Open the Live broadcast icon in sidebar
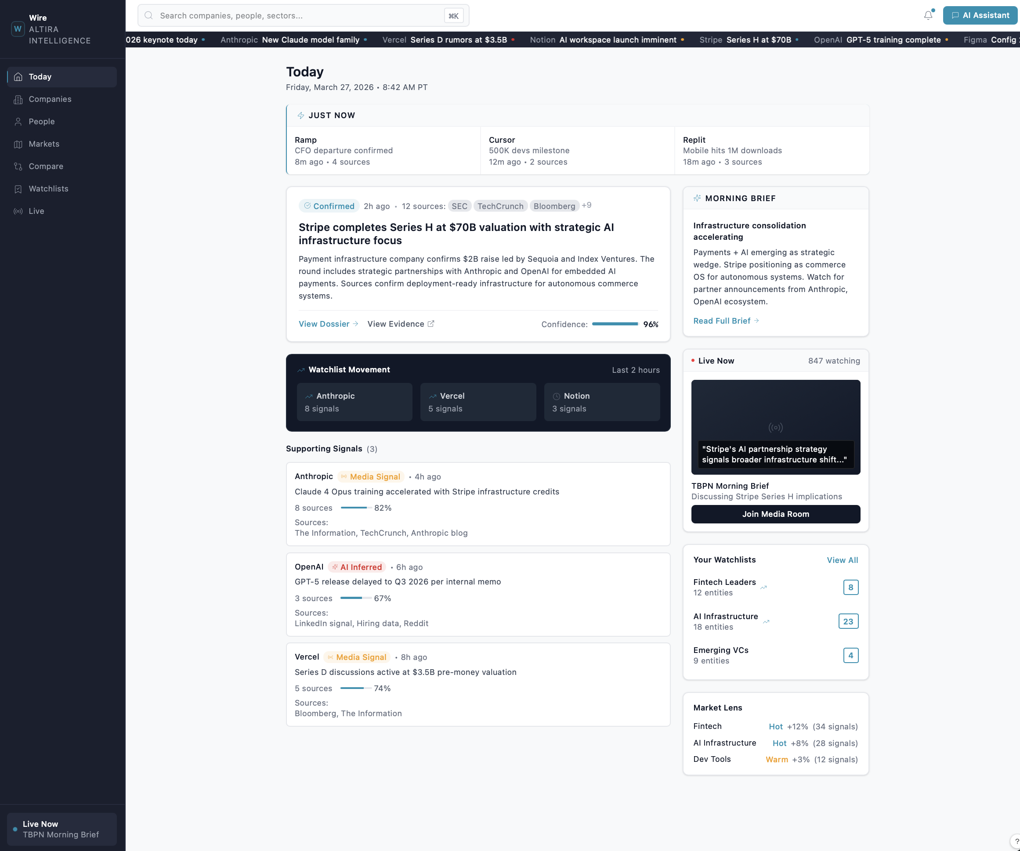The height and width of the screenshot is (851, 1020). pos(18,211)
